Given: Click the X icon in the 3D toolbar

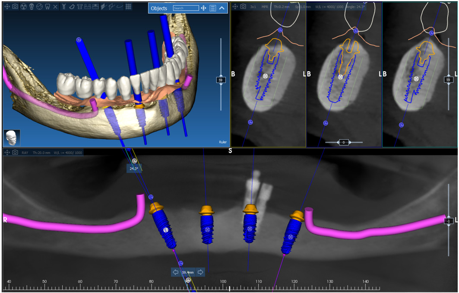Looking at the screenshot, I should click(x=55, y=6).
